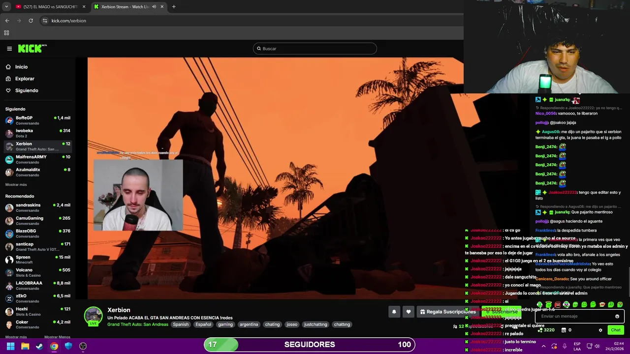
Task: Open a new browser tab
Action: pos(174,6)
